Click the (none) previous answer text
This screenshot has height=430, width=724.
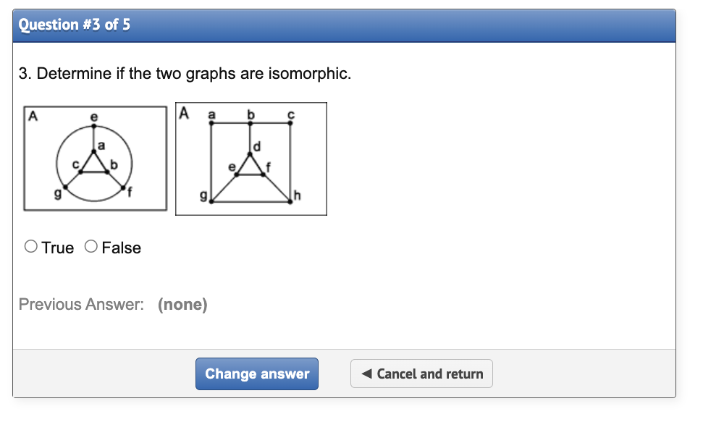click(x=183, y=304)
